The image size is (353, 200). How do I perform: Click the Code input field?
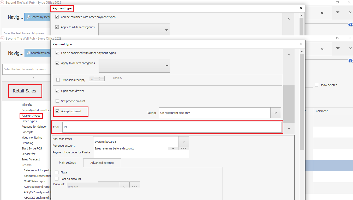tap(172, 127)
